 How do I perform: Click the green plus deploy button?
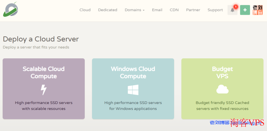[x=245, y=10]
